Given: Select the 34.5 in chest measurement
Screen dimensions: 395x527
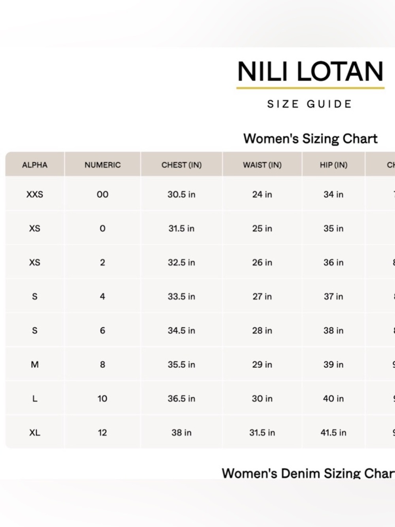Looking at the screenshot, I should [181, 331].
